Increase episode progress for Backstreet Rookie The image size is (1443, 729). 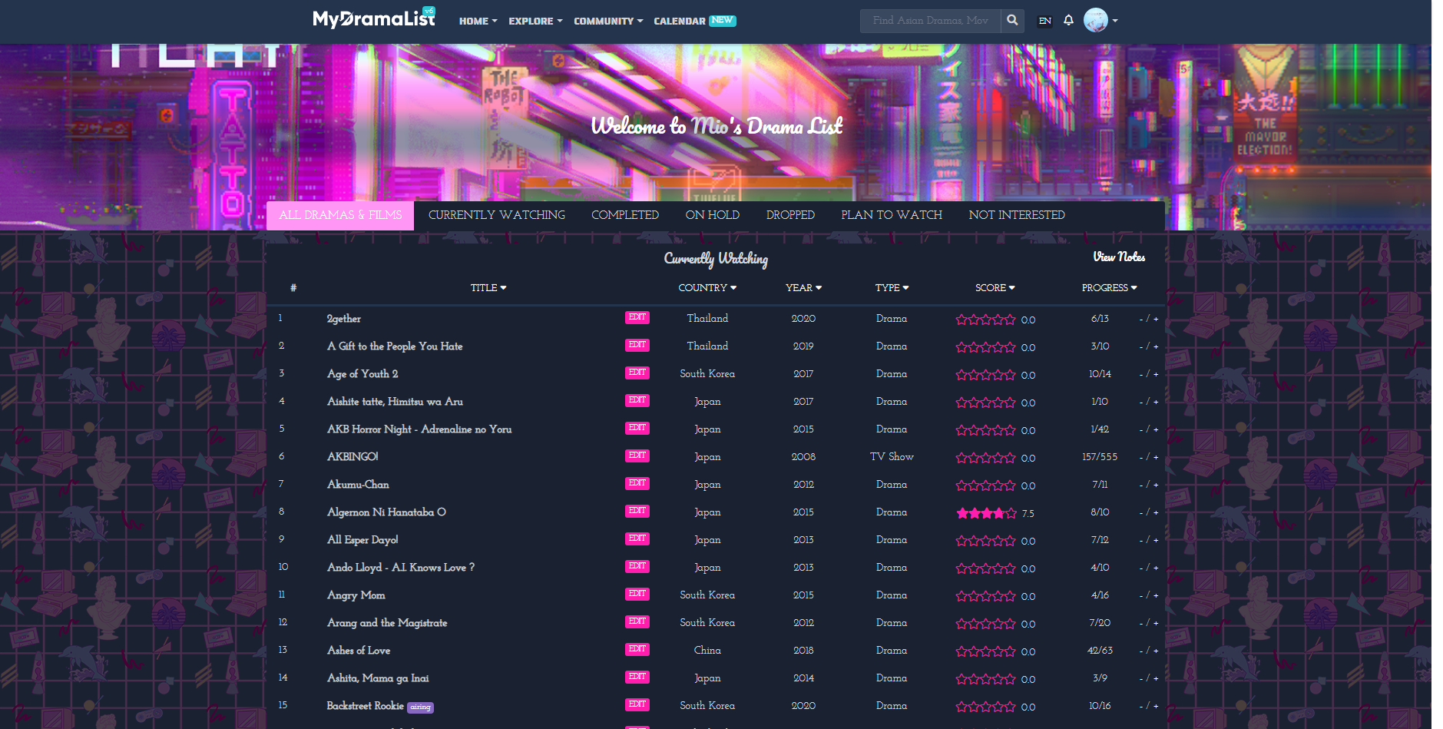pos(1156,706)
